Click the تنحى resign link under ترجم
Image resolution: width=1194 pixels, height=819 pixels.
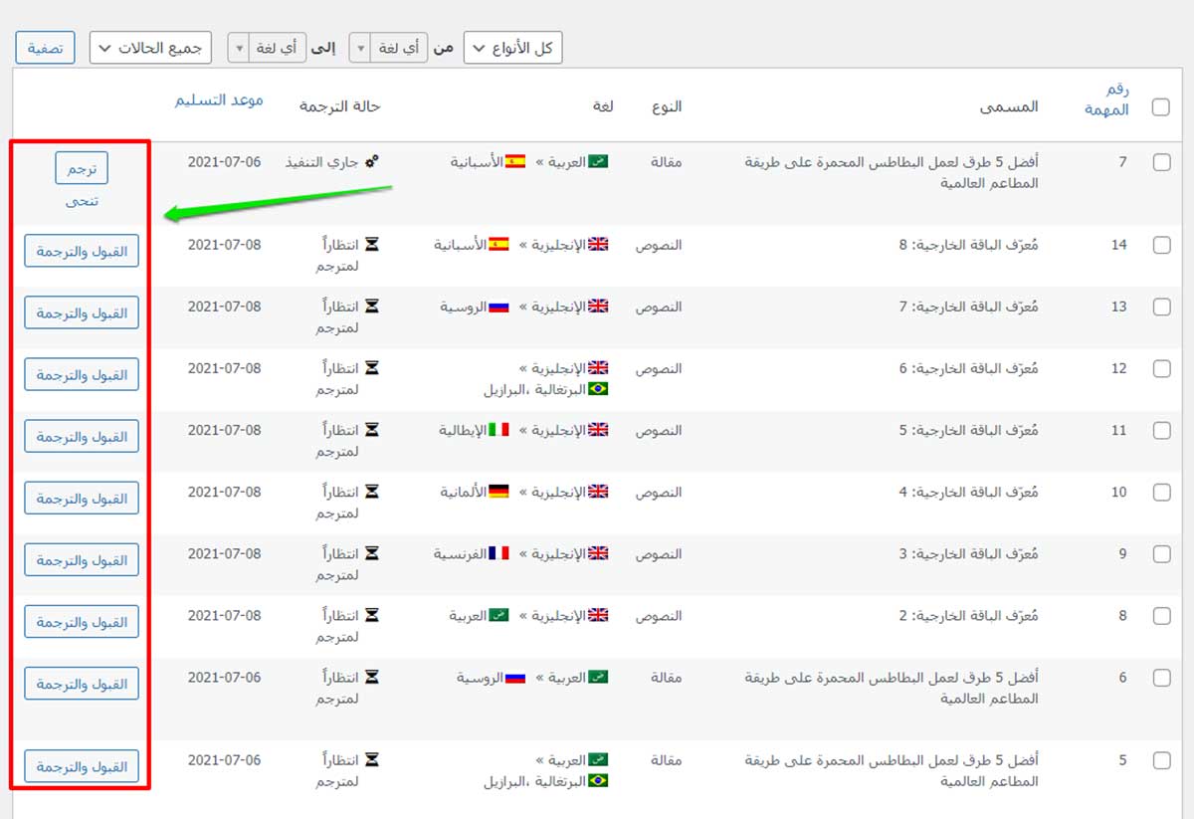[81, 201]
